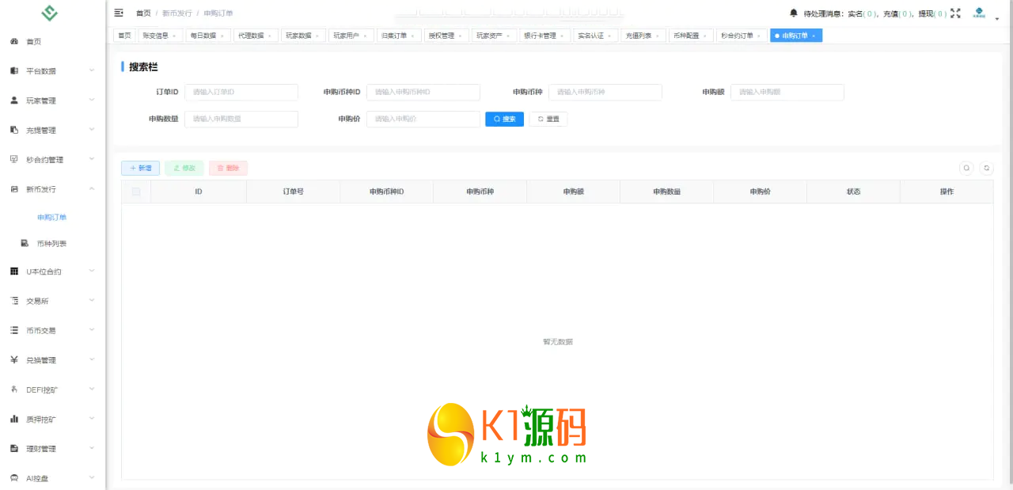Click the blue 搜索 button

[504, 119]
